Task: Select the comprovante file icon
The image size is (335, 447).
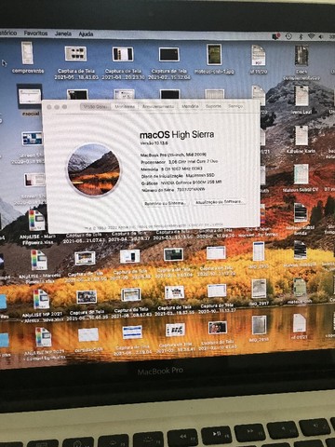Action: (27, 53)
